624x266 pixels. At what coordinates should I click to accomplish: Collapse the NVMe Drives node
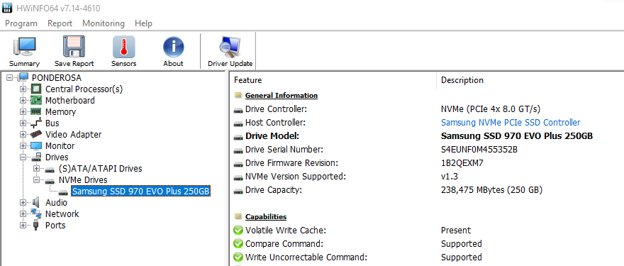coord(37,180)
